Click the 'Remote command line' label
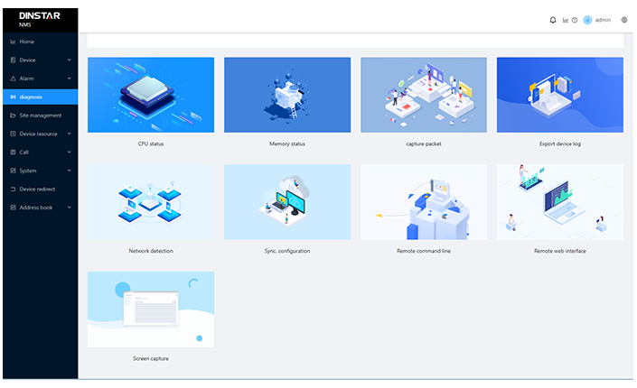Screen dimensions: 637x388 [x=424, y=251]
